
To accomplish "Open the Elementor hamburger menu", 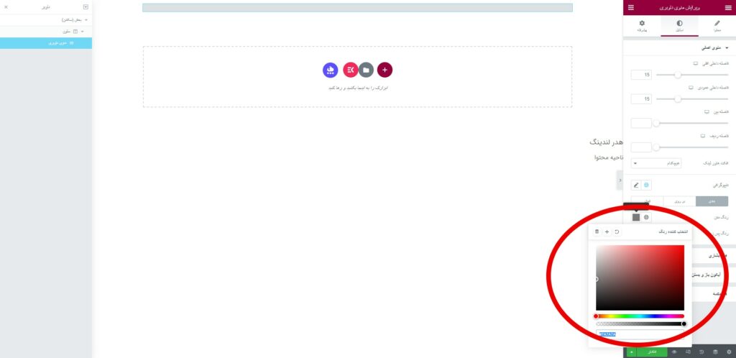I will tap(728, 7).
